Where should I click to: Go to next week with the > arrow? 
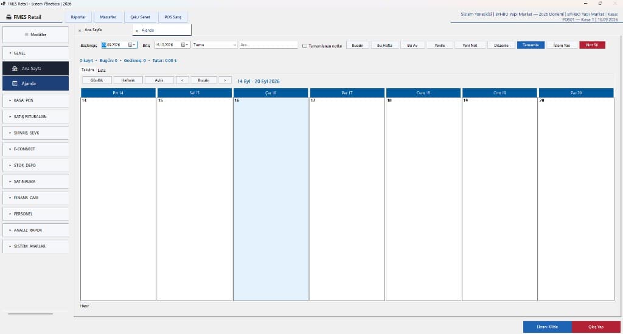click(225, 80)
